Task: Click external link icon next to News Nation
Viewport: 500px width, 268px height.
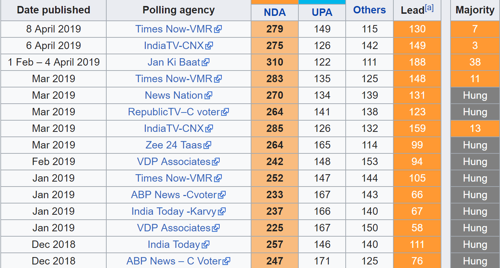Action: coord(208,96)
